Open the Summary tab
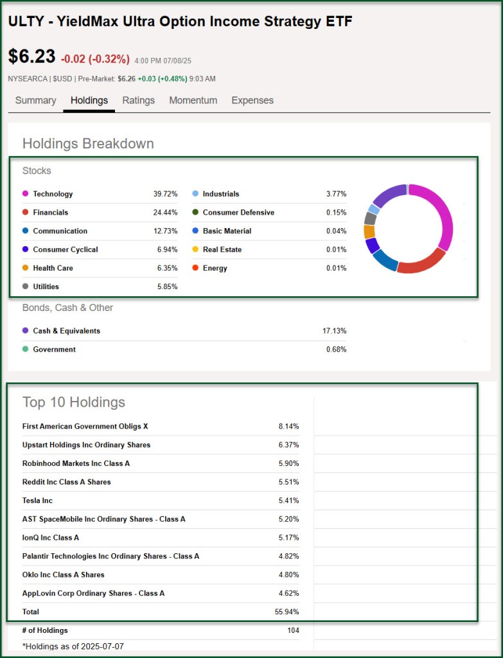 pyautogui.click(x=35, y=100)
